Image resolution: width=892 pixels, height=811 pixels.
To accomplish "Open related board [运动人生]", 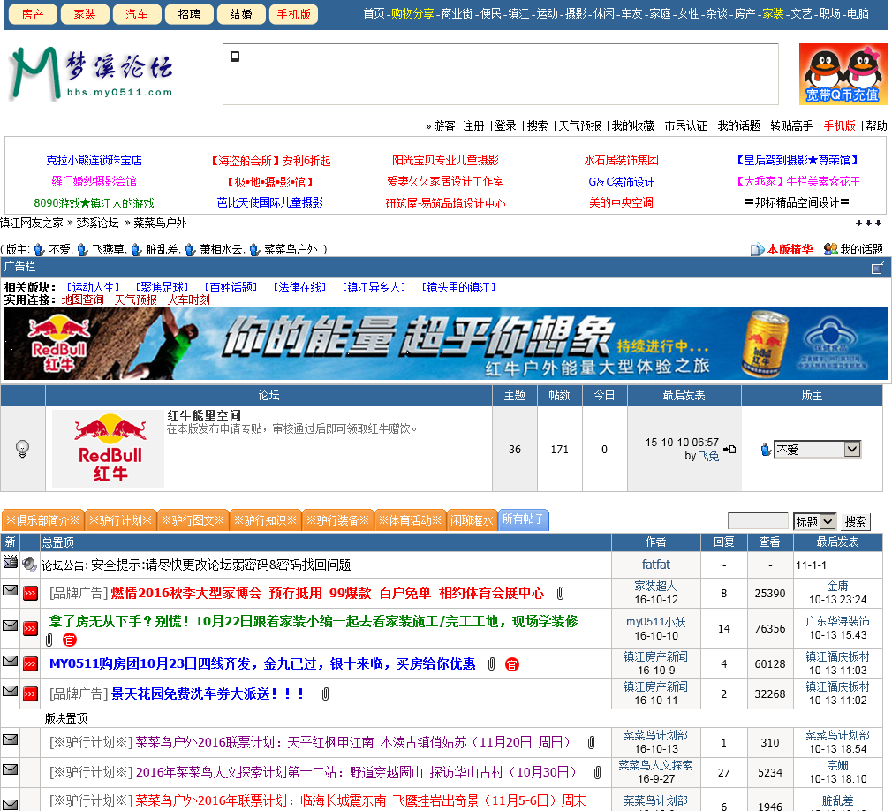I will 94,287.
